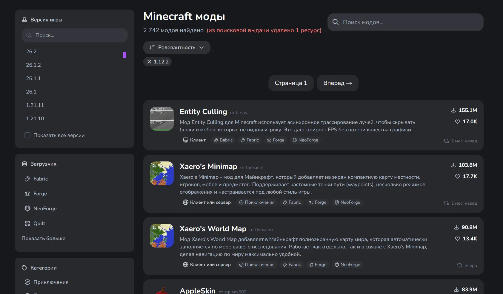The image size is (503, 294).
Task: Click the Babric tag on Entity Culling
Action: pos(223,140)
